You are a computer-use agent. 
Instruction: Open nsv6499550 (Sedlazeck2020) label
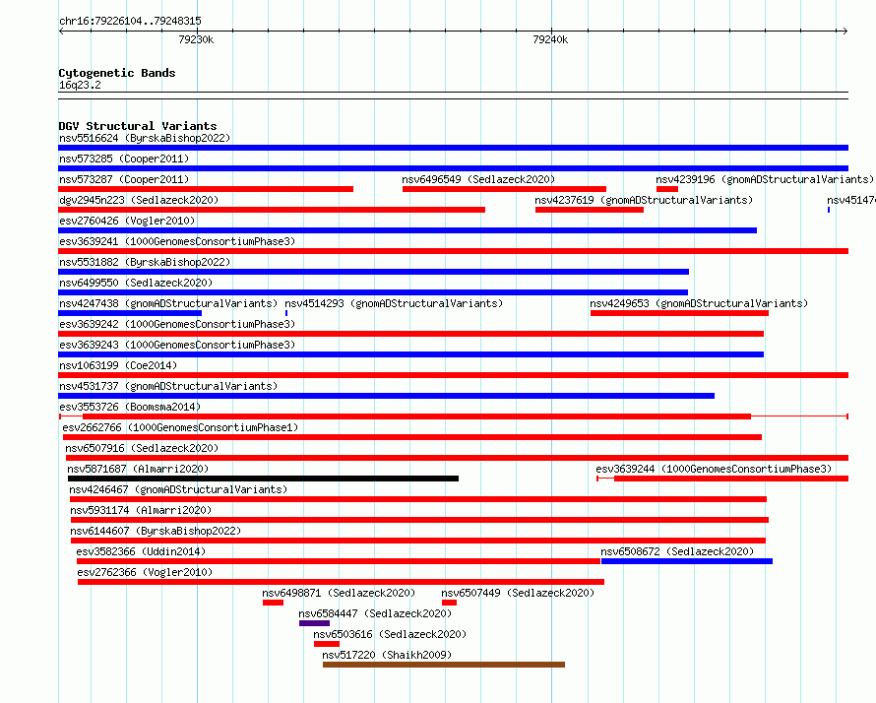(x=136, y=283)
